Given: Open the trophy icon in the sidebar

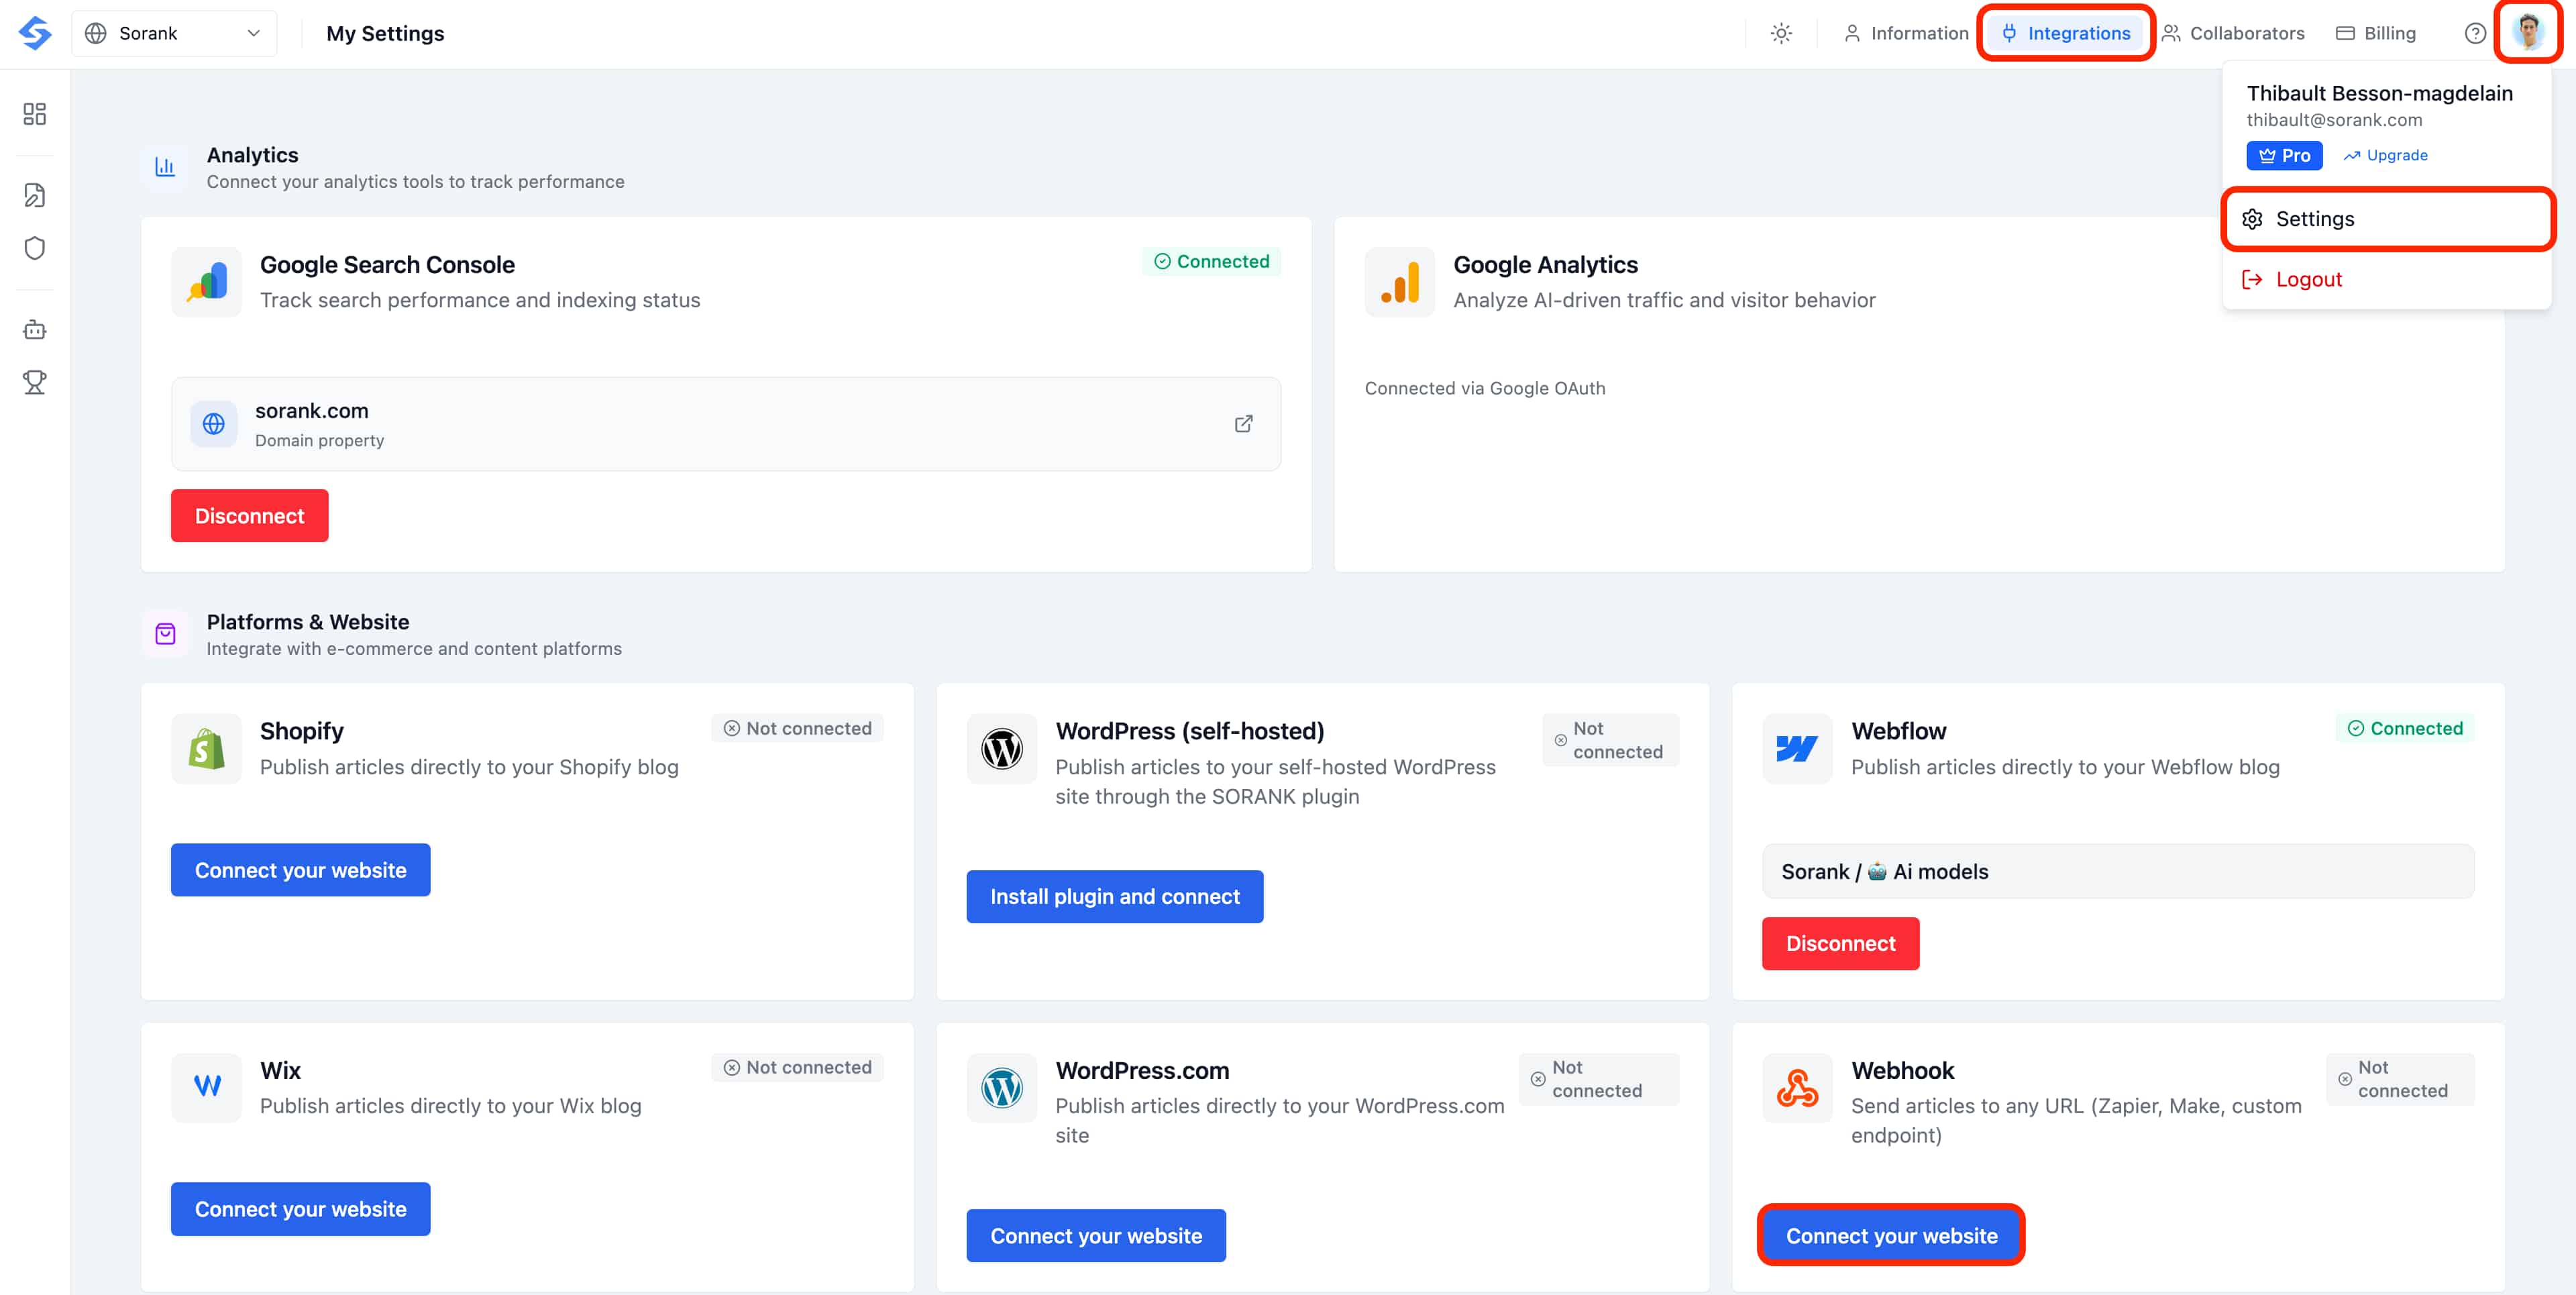Looking at the screenshot, I should point(35,382).
